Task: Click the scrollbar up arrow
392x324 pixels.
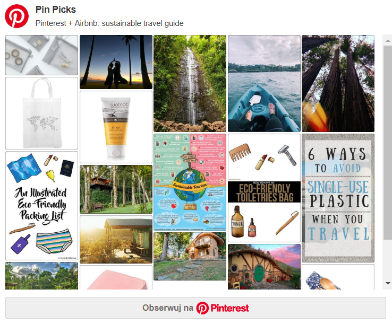Action: click(x=388, y=40)
